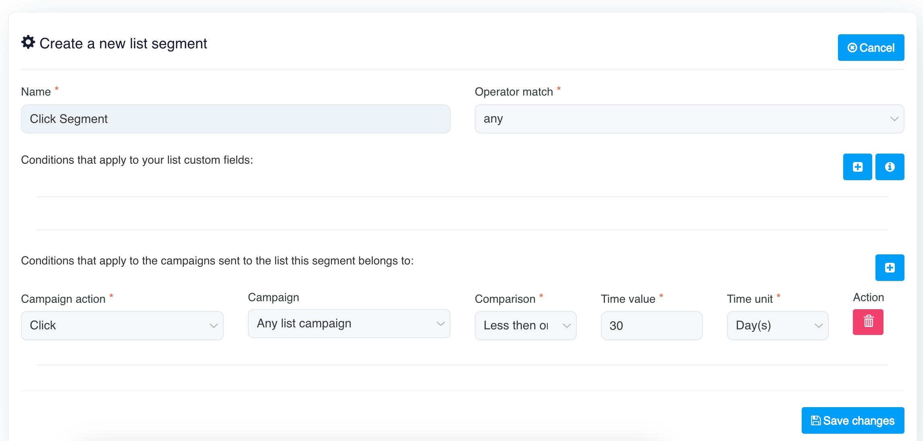Click floppy disk icon on Save changes
The image size is (923, 441).
[815, 421]
